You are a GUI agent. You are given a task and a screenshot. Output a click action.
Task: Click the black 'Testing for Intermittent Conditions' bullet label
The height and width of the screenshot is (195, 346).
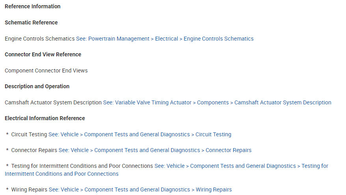(82, 166)
